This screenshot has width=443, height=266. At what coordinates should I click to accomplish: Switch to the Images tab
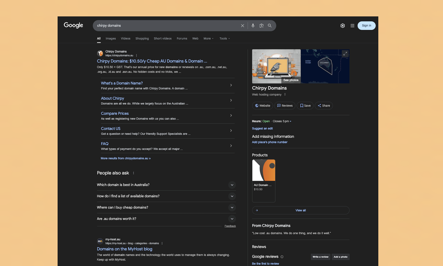pyautogui.click(x=111, y=39)
